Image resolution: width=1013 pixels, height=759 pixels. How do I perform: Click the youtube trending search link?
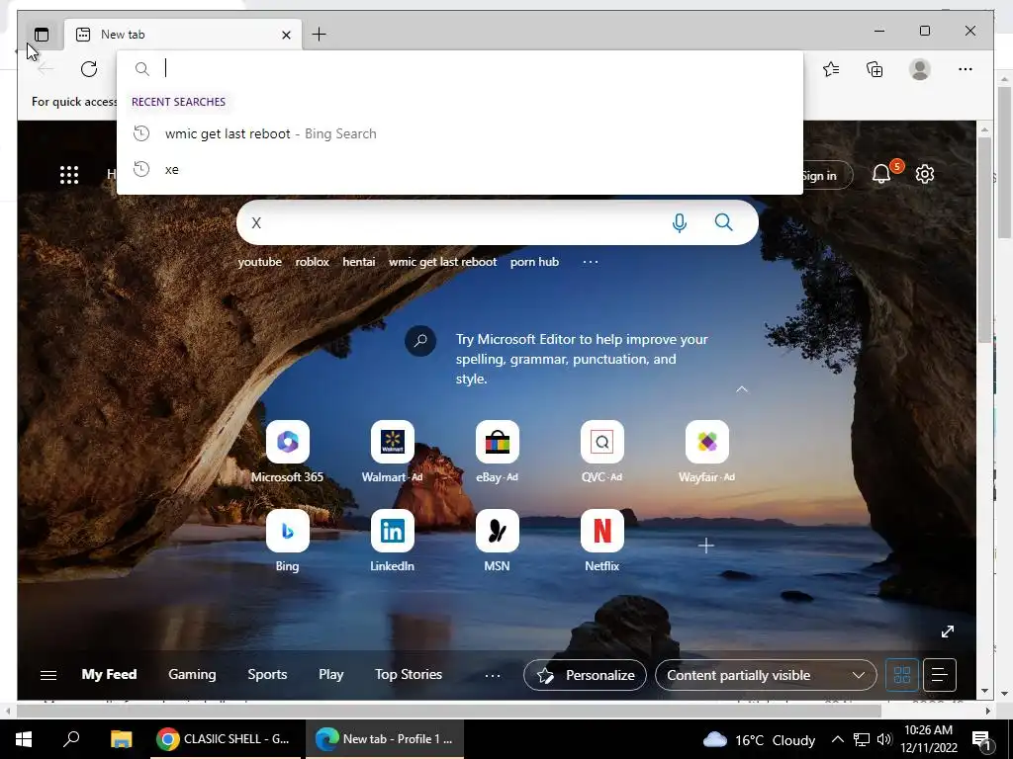260,262
